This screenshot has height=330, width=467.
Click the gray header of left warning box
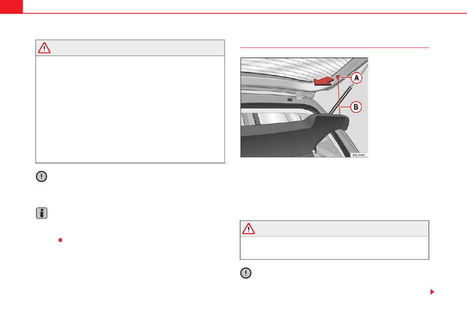click(x=130, y=48)
